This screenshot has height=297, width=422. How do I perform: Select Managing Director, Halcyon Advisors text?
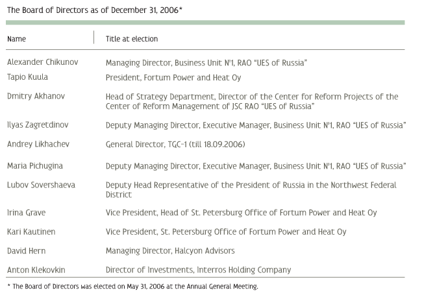click(170, 251)
